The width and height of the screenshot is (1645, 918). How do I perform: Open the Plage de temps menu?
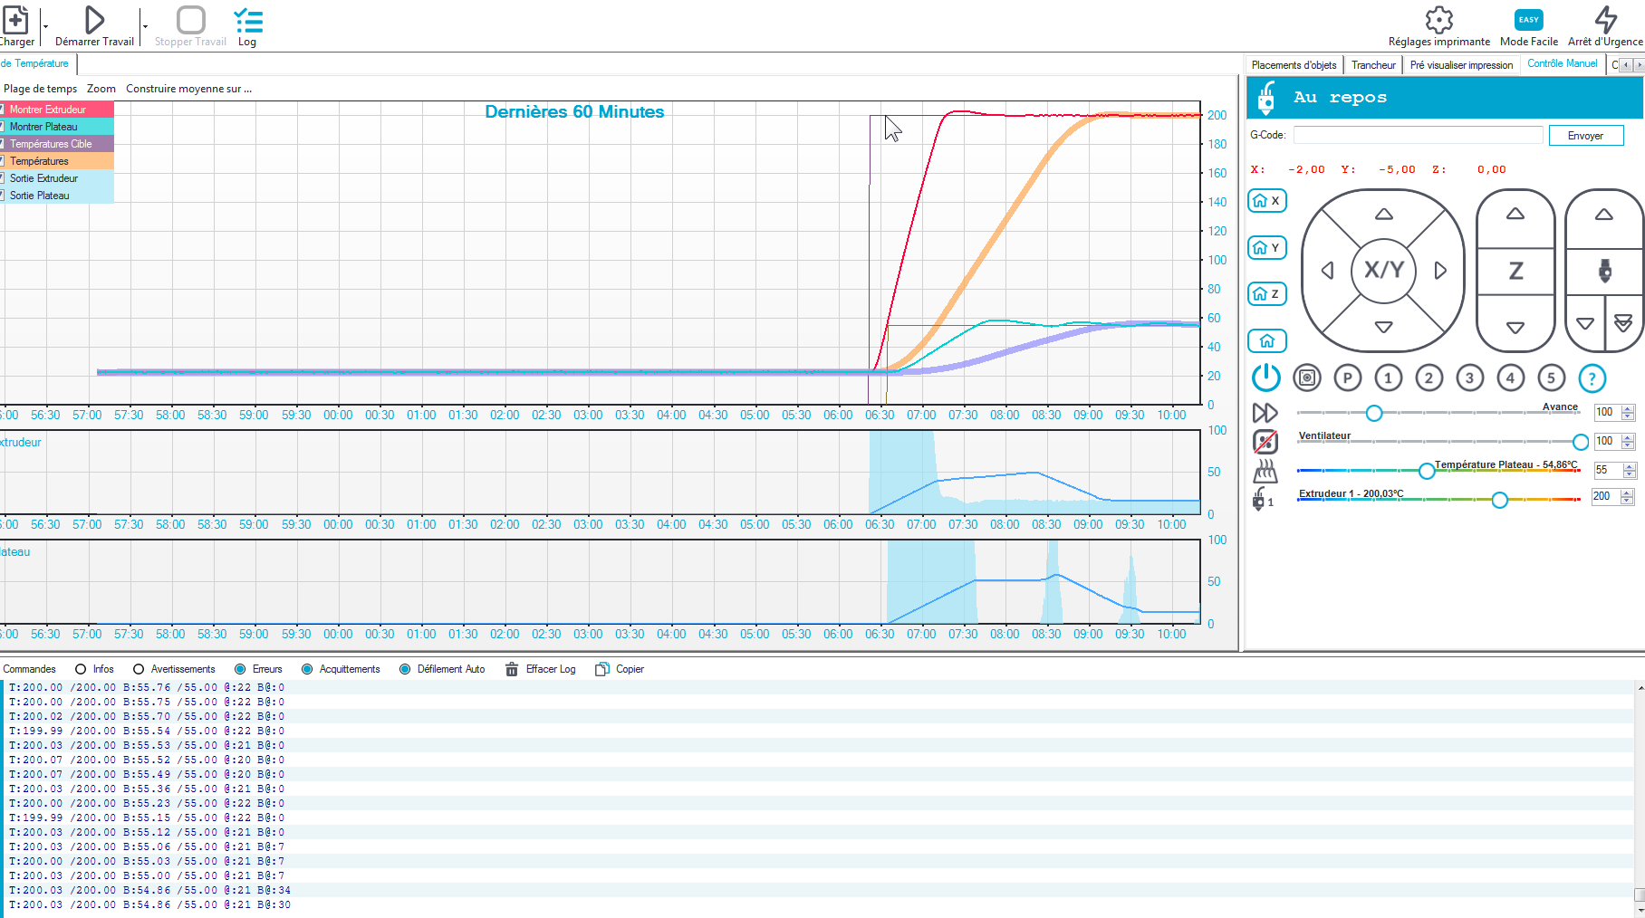pyautogui.click(x=41, y=89)
